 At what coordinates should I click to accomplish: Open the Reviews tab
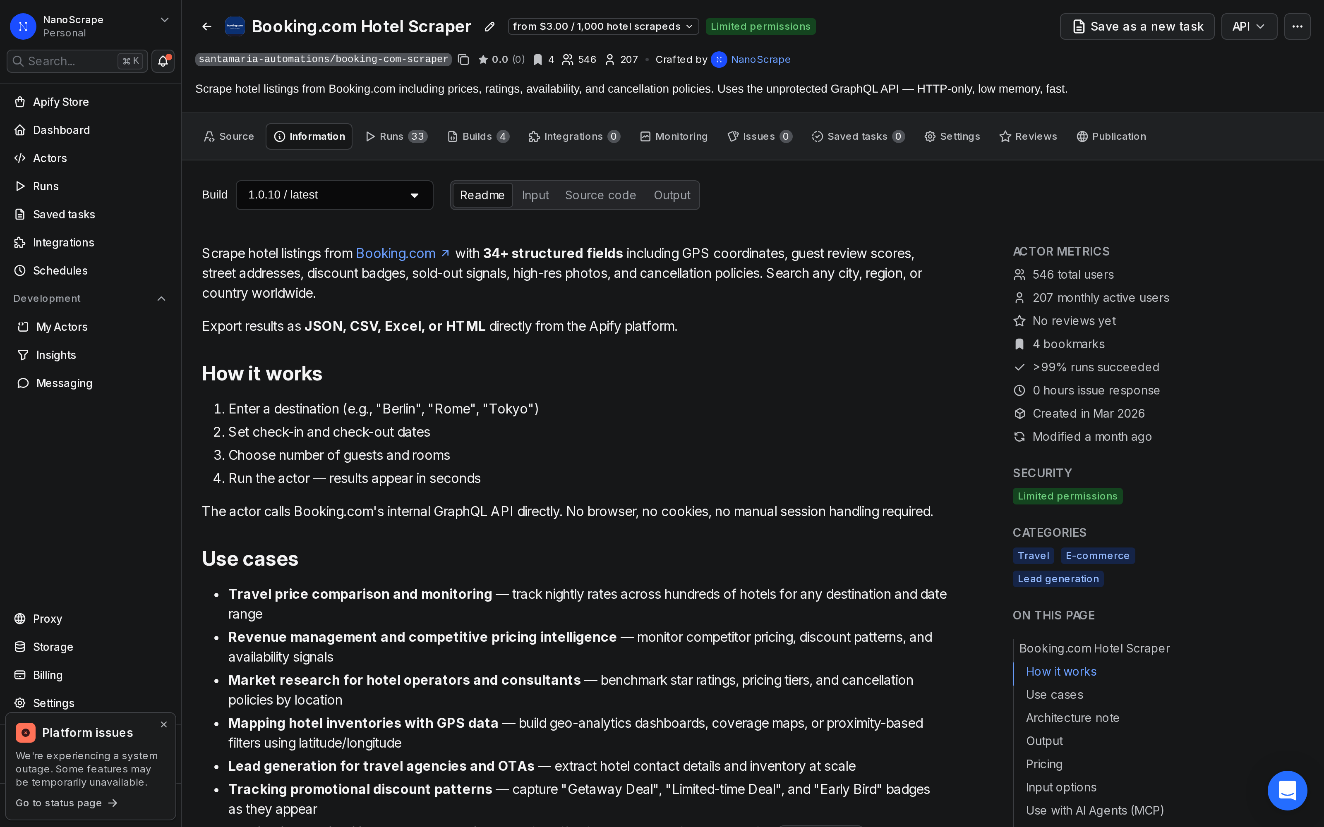(1028, 136)
